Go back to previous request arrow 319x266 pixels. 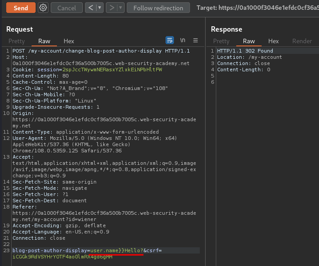click(x=91, y=8)
